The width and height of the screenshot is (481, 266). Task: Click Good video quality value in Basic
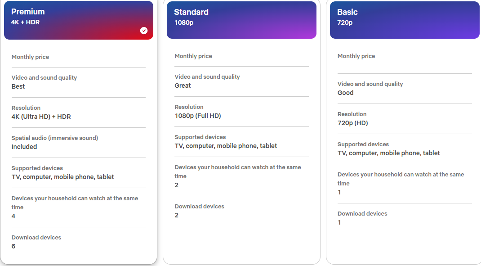point(345,93)
